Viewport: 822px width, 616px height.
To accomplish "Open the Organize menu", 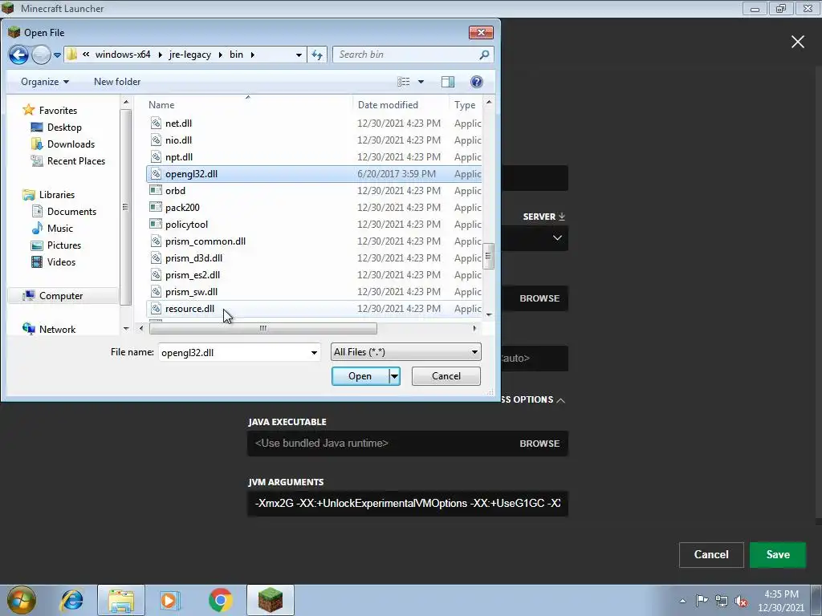I will click(x=45, y=82).
